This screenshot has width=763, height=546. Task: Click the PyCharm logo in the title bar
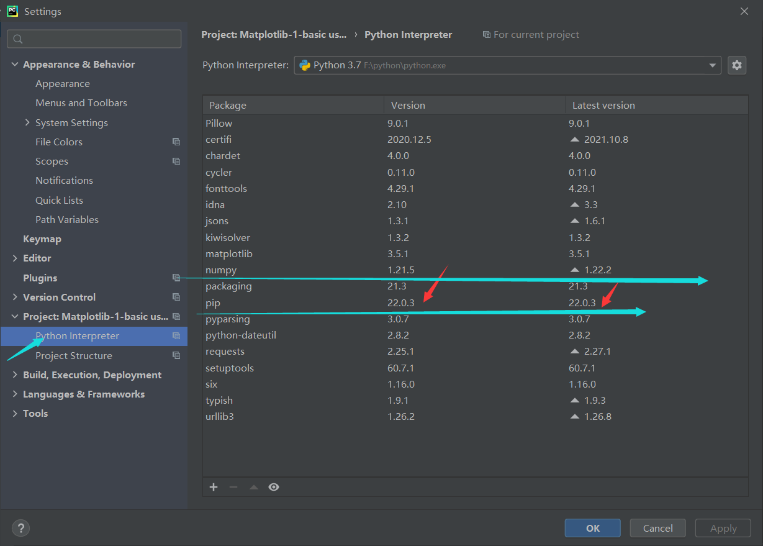coord(12,11)
